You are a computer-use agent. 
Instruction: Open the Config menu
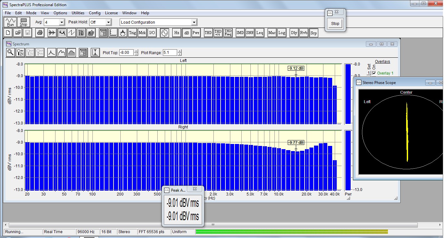[94, 13]
